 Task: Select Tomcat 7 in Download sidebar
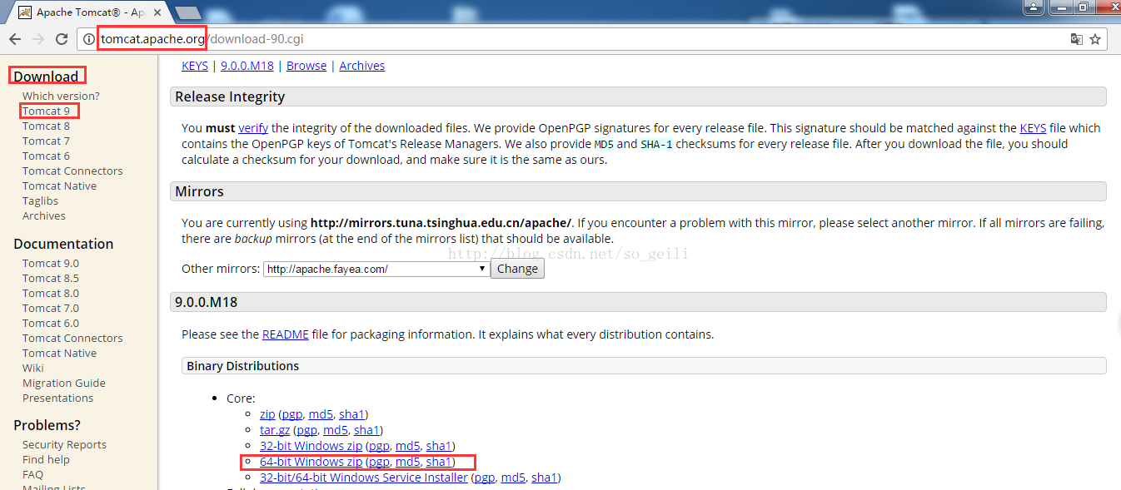click(46, 141)
